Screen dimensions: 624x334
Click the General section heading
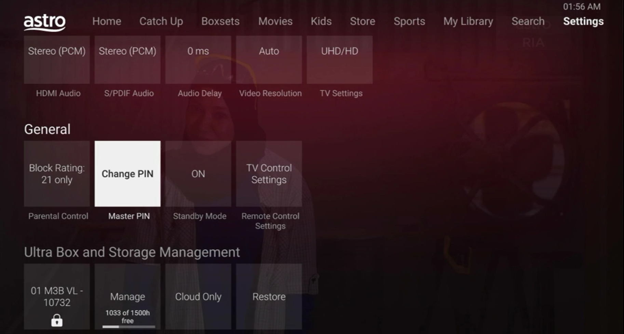pos(47,129)
